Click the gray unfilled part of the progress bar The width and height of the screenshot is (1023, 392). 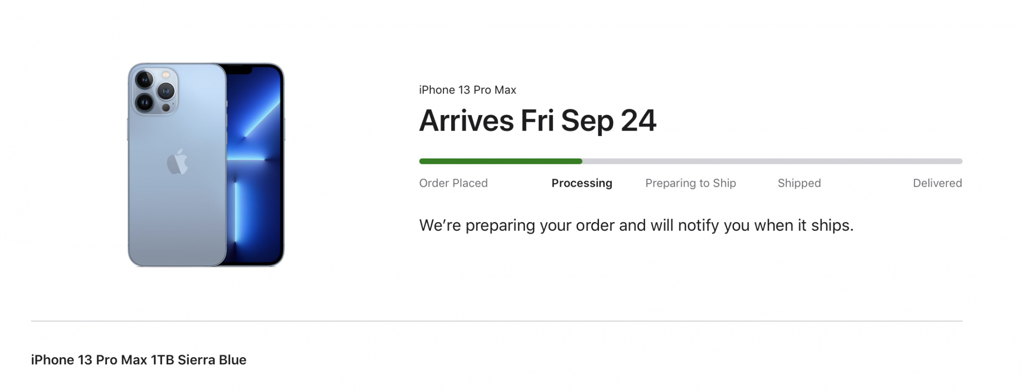772,161
